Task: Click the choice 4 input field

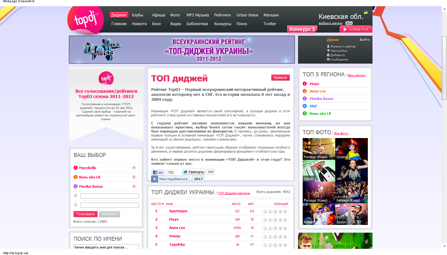Action: coord(110,196)
